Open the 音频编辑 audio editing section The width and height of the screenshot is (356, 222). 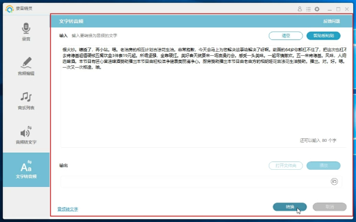(x=26, y=66)
